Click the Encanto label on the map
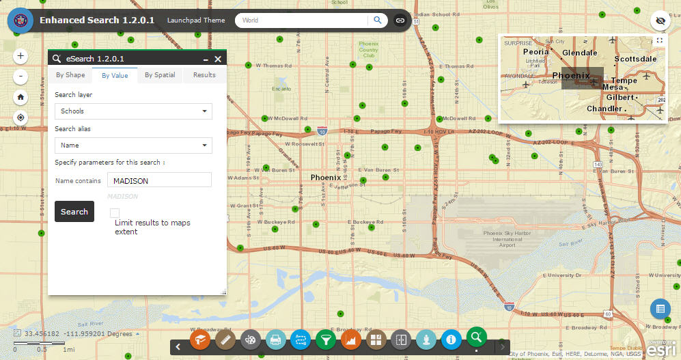The width and height of the screenshot is (681, 360). (281, 89)
